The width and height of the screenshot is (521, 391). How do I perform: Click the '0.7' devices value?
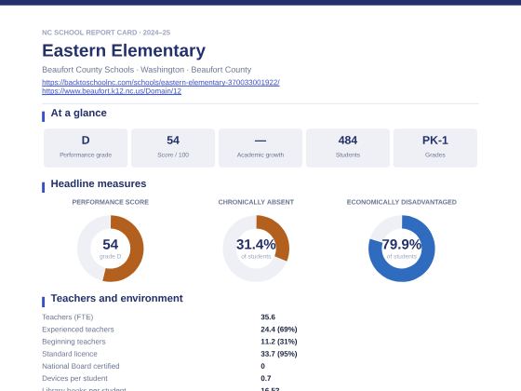coord(266,378)
